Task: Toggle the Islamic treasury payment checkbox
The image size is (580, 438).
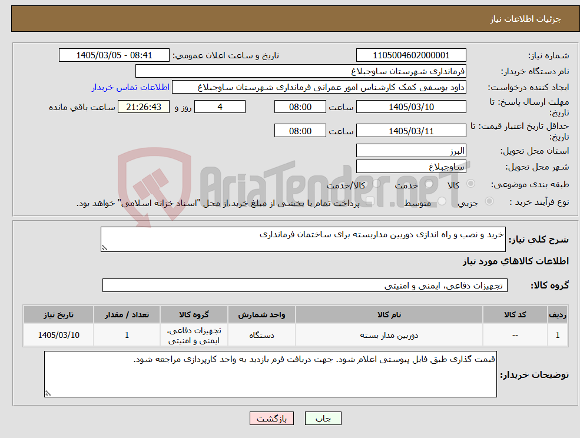Action: [x=369, y=201]
